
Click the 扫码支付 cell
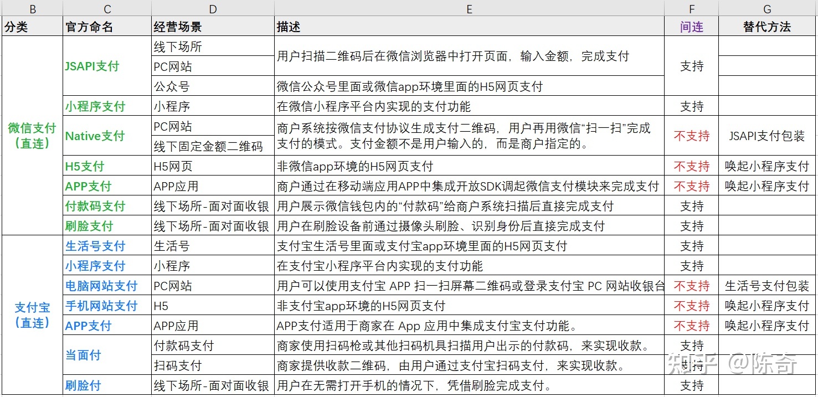213,365
